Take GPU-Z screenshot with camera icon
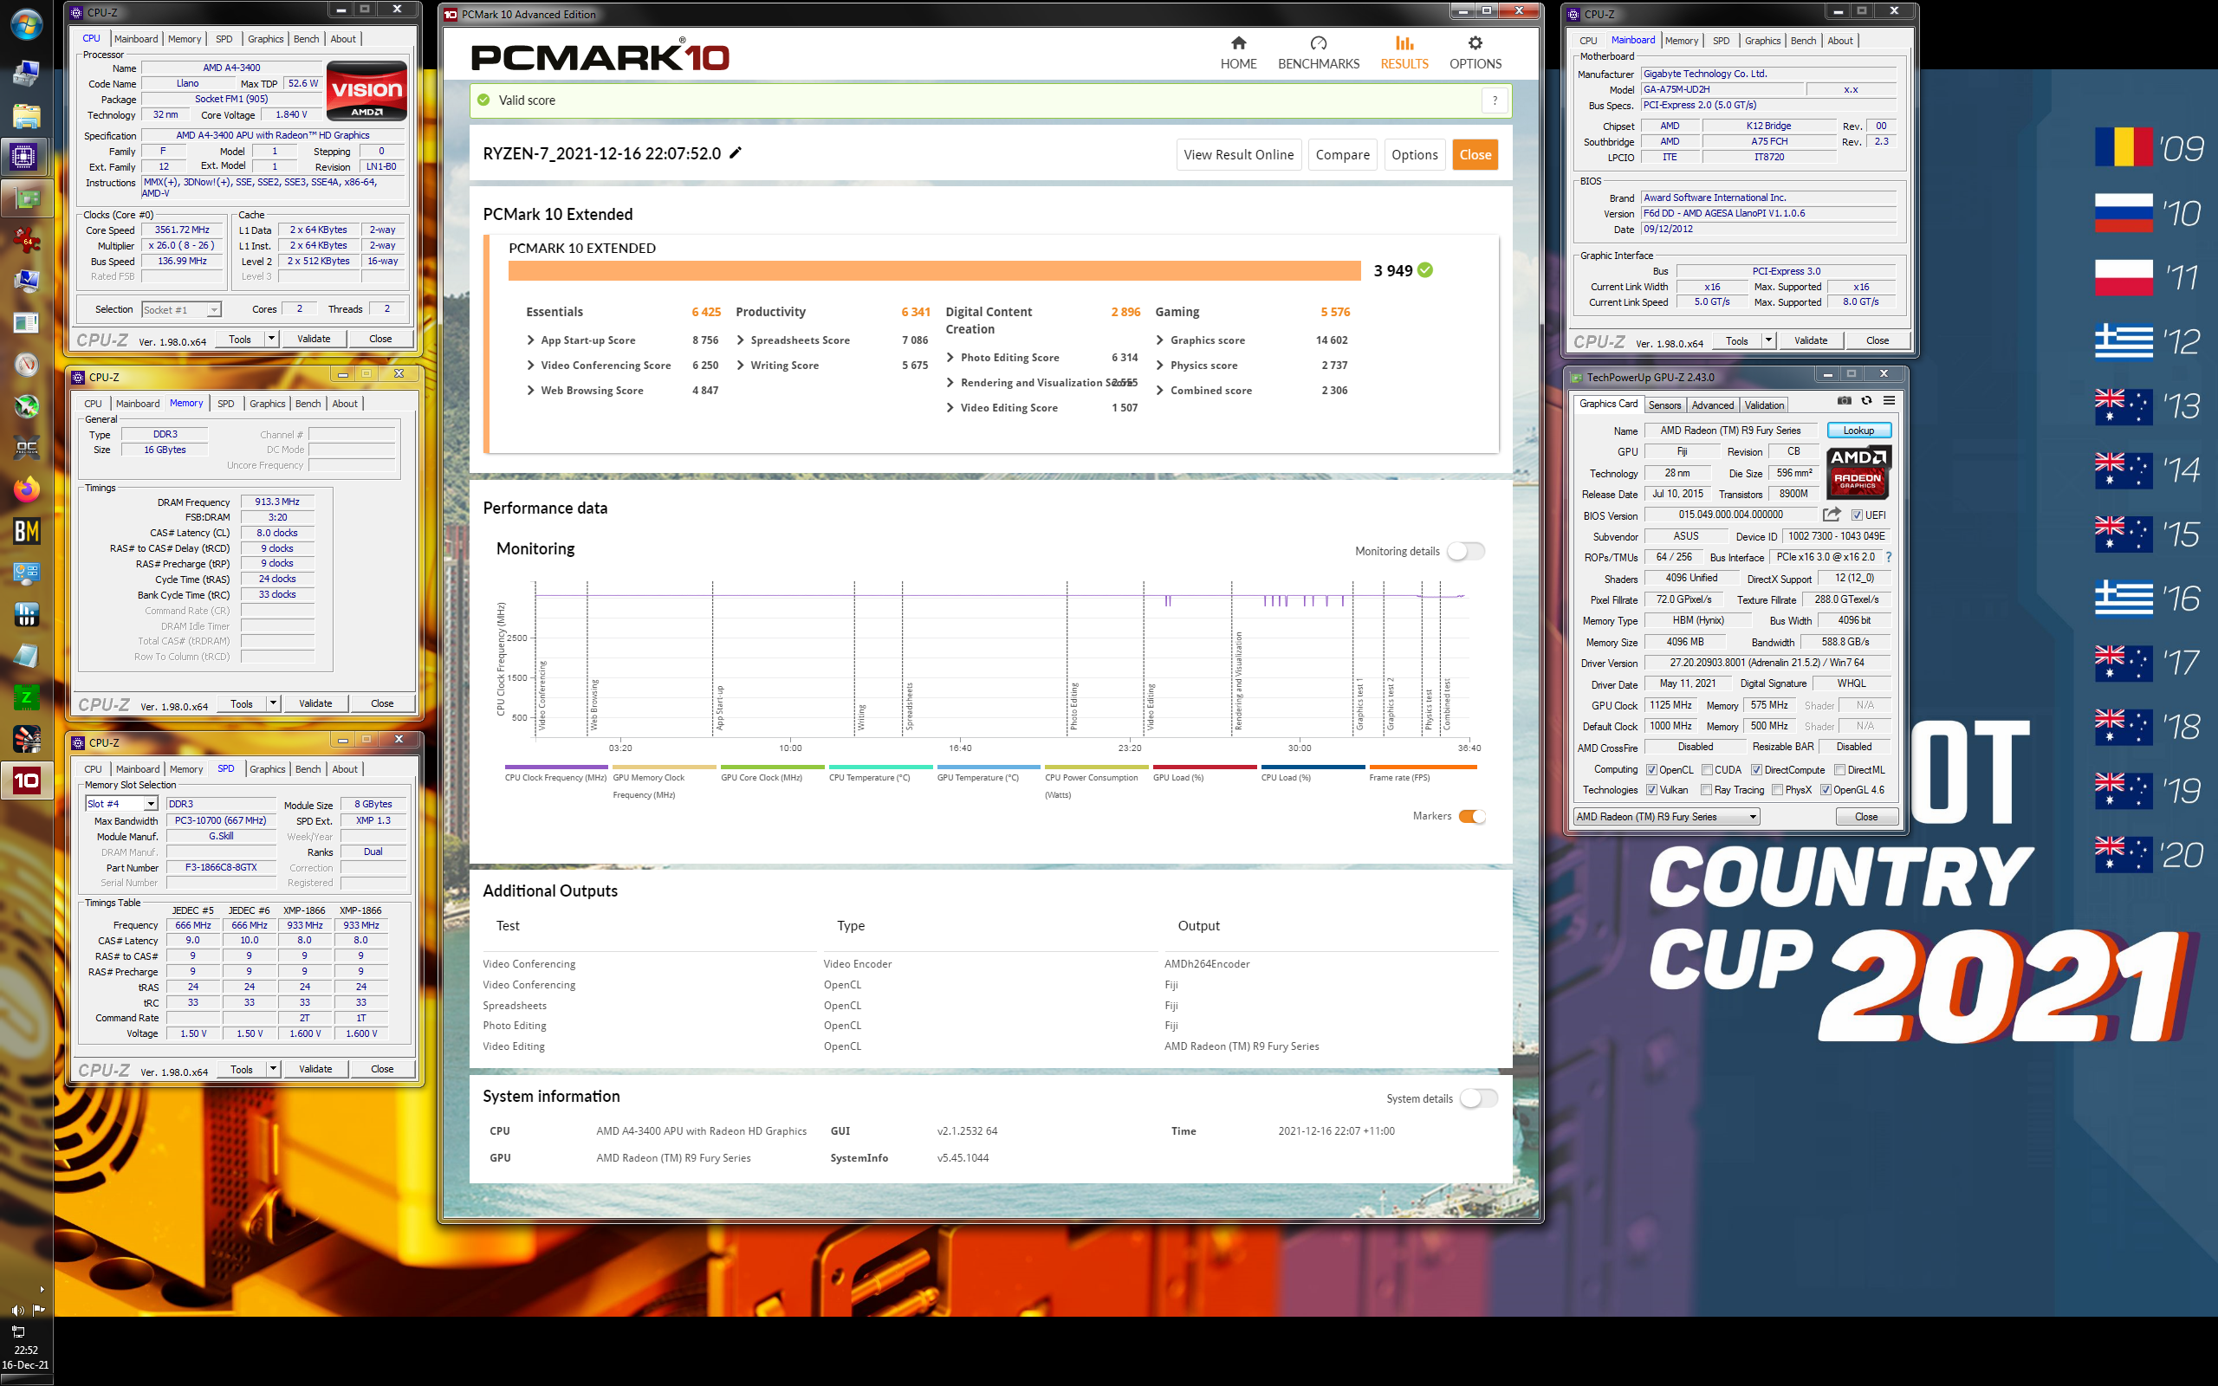The width and height of the screenshot is (2218, 1386). [x=1844, y=400]
